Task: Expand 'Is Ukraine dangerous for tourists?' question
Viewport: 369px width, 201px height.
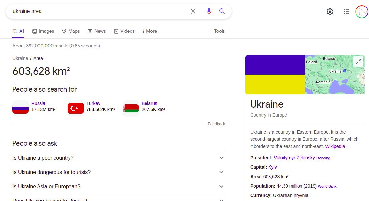Action: (x=119, y=172)
